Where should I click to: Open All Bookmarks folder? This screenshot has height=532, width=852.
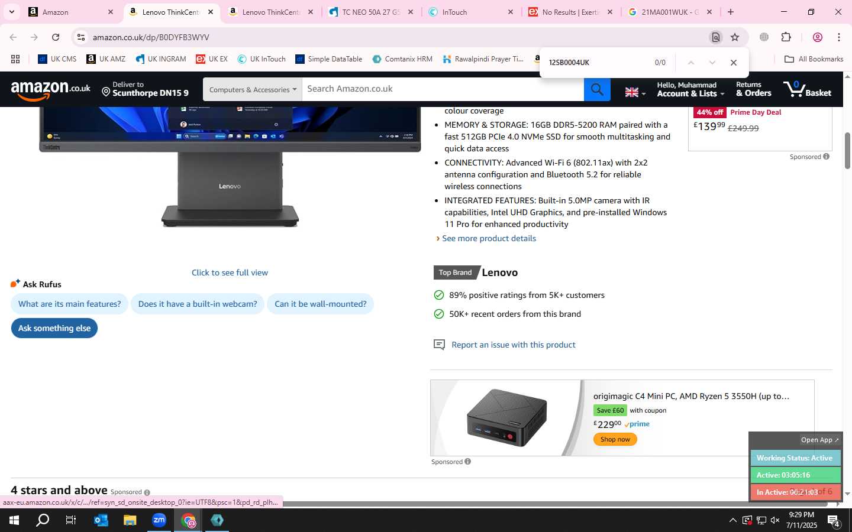click(814, 59)
